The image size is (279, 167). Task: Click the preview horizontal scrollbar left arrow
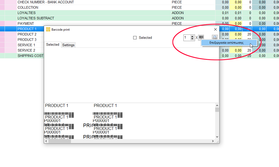click(x=46, y=141)
